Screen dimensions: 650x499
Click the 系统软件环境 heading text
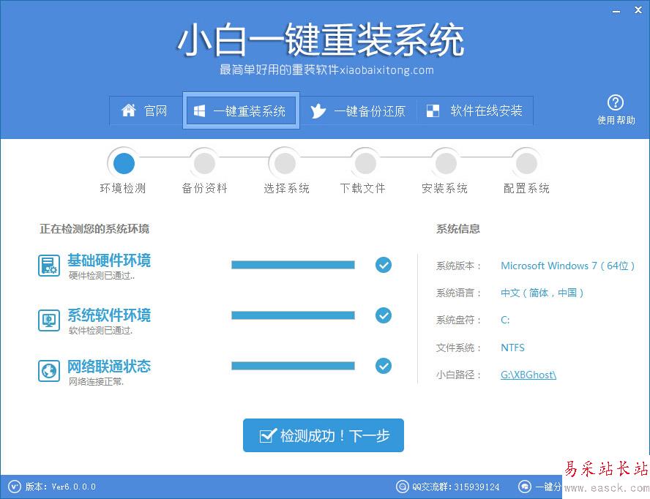pyautogui.click(x=109, y=315)
